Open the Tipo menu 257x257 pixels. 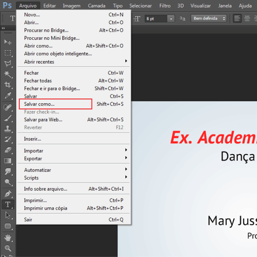(118, 6)
